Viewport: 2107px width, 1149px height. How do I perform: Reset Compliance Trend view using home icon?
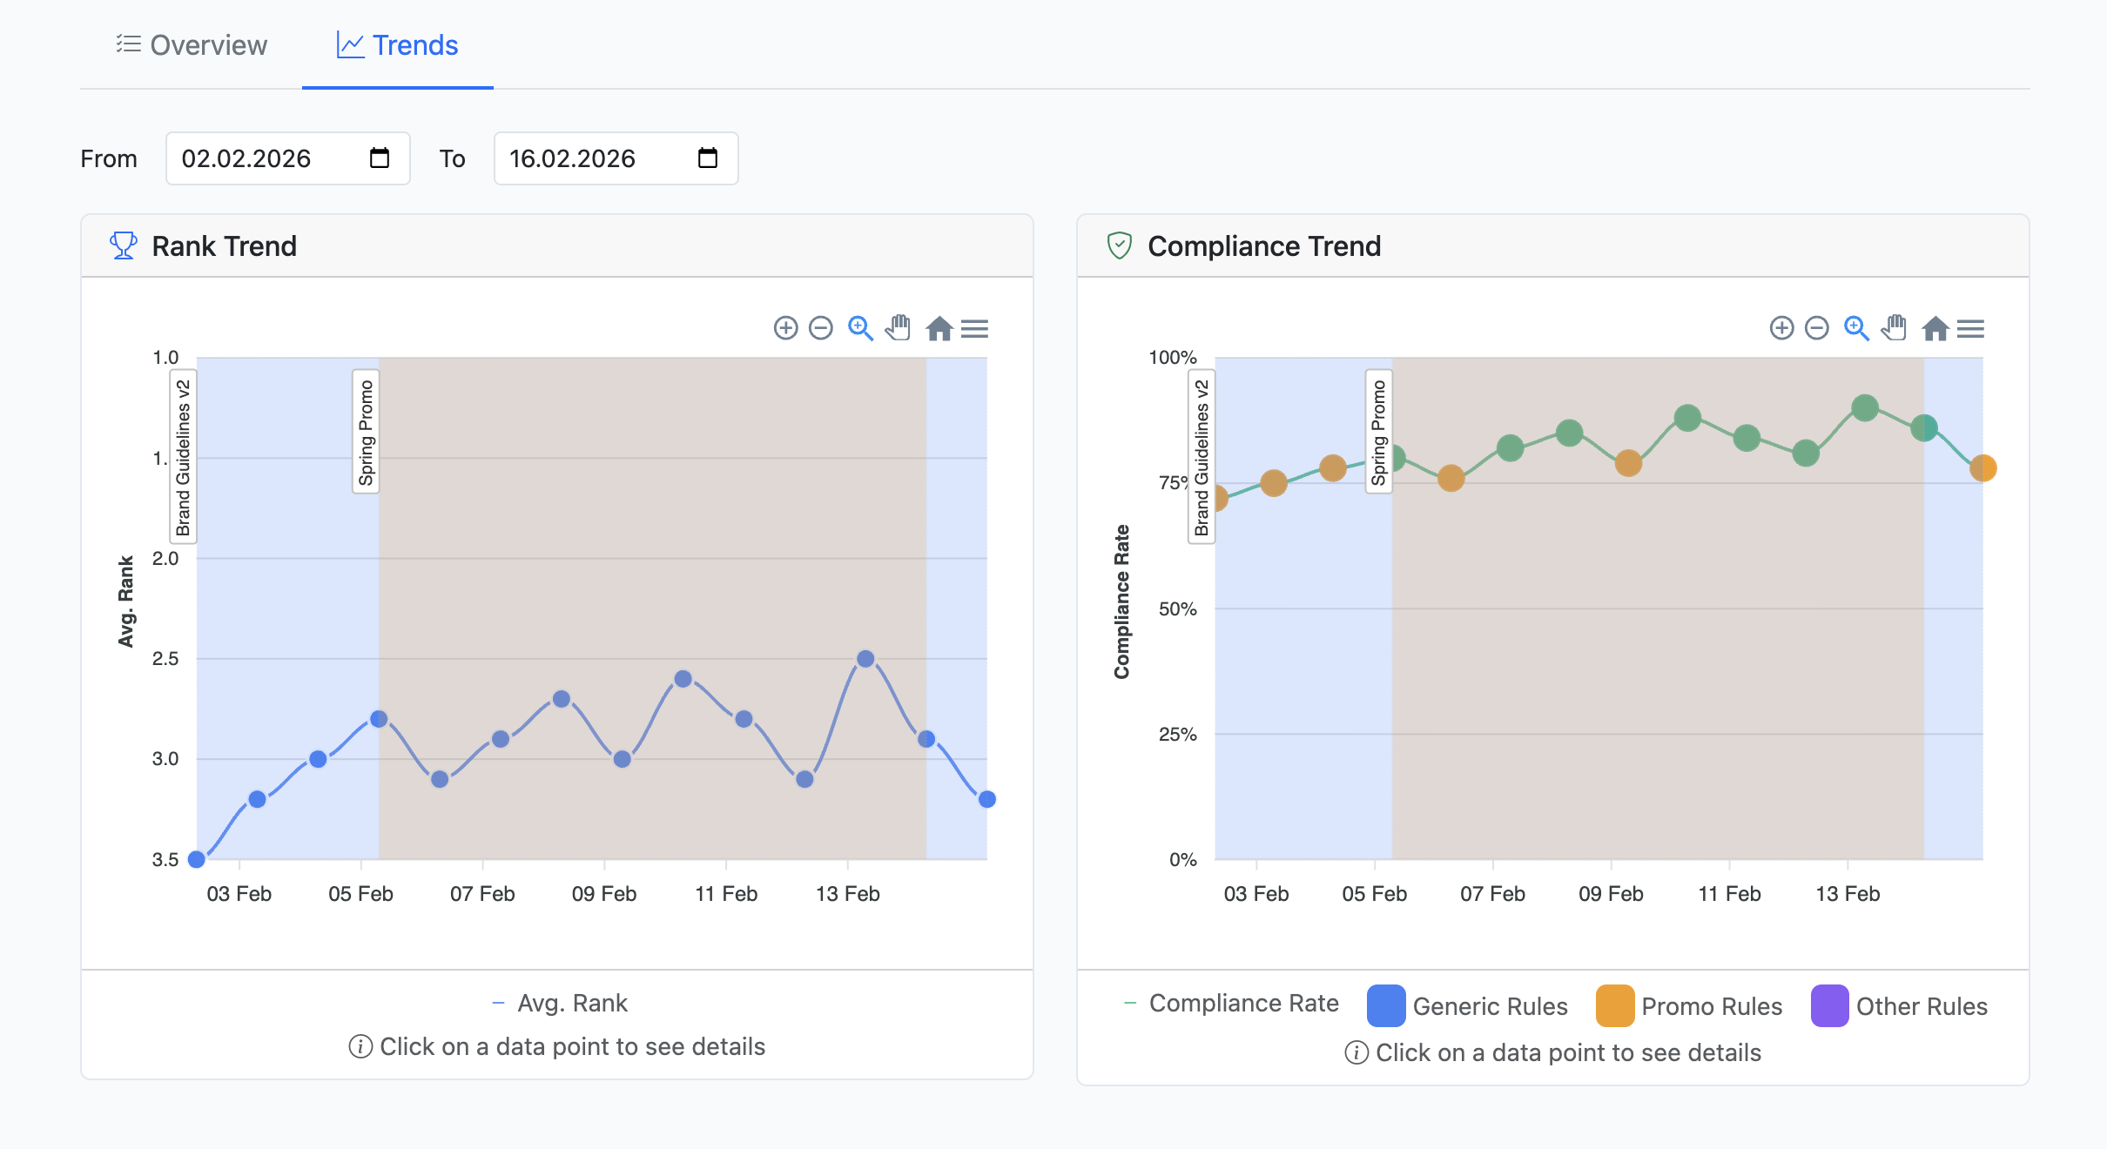1935,330
